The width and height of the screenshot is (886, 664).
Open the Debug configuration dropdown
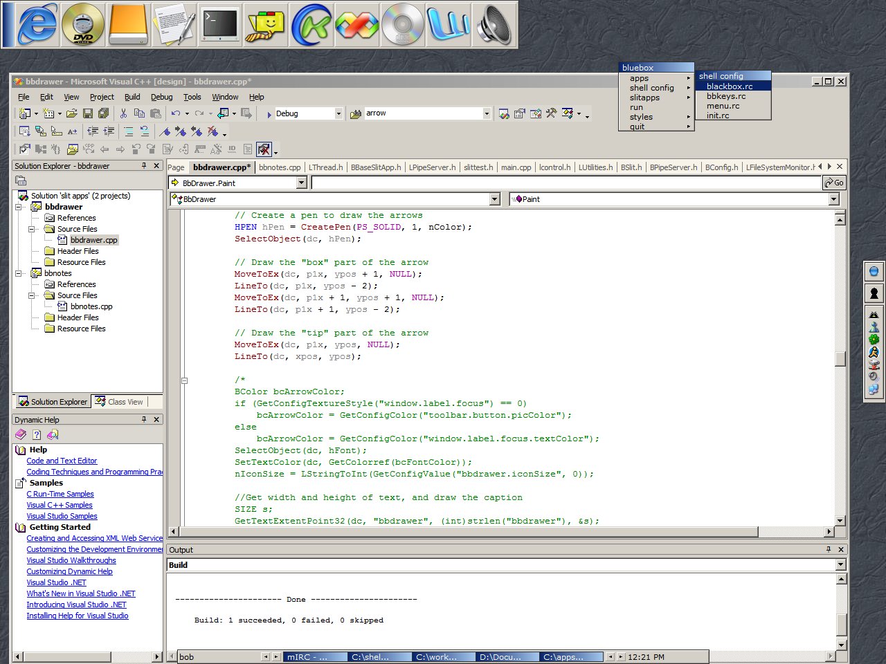(338, 113)
